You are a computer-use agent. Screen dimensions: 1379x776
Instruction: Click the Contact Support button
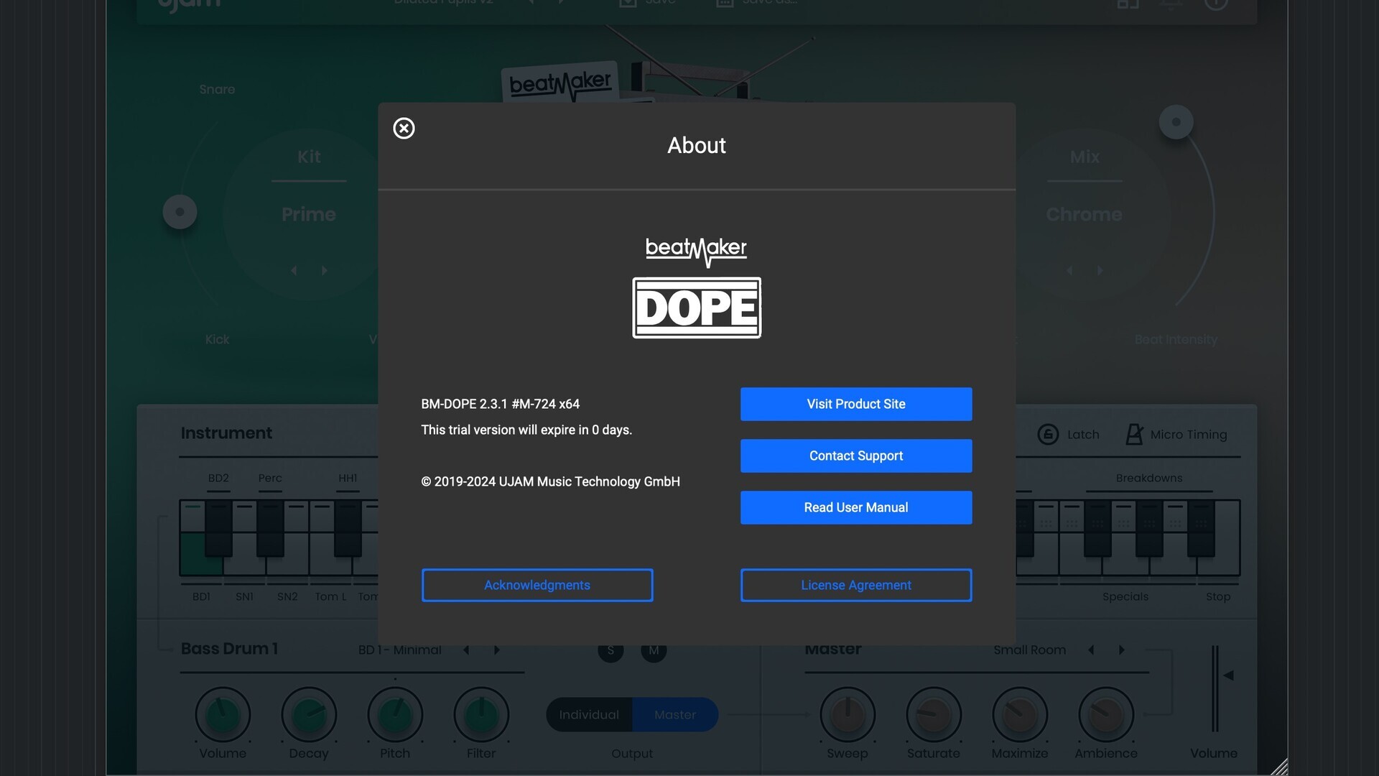pos(856,456)
